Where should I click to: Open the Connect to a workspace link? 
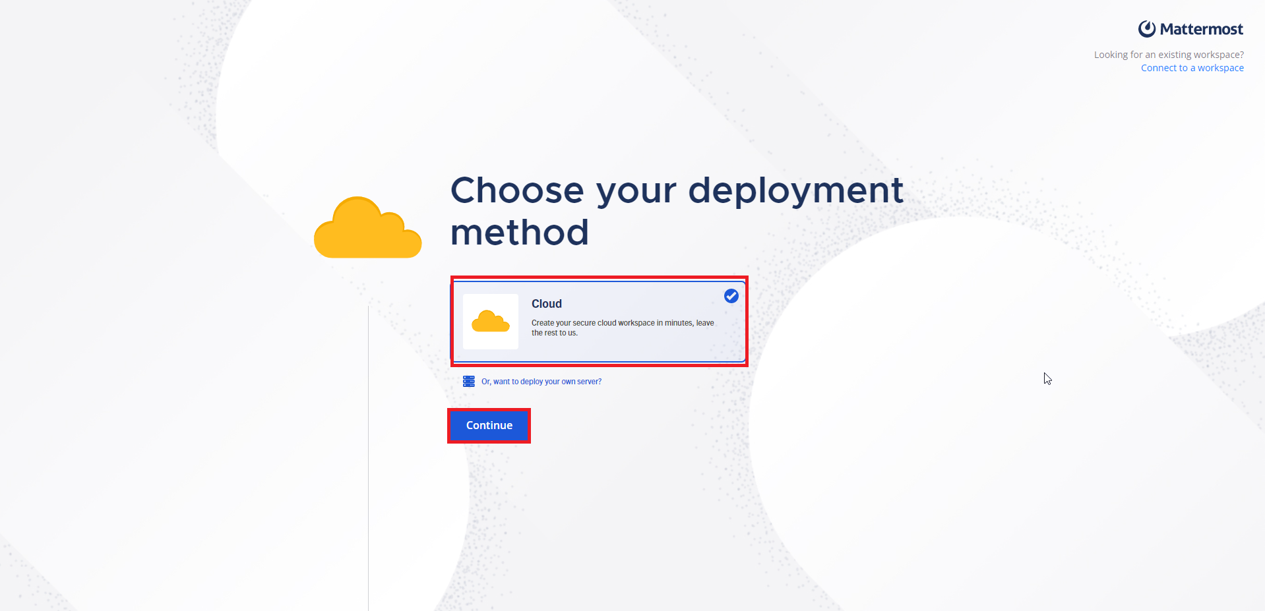[x=1192, y=68]
